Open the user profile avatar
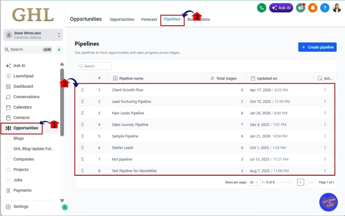 (x=337, y=8)
